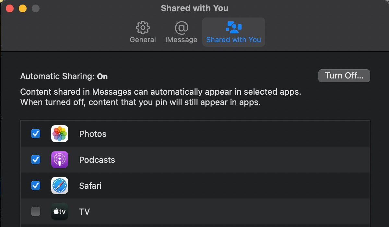Open the iMessage settings tab
The width and height of the screenshot is (389, 227).
click(181, 32)
